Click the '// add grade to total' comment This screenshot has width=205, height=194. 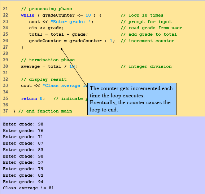click(149, 34)
